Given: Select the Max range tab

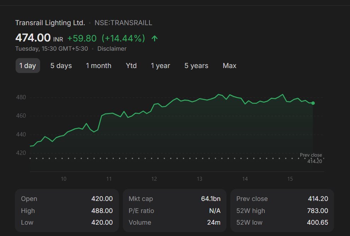Looking at the screenshot, I should coord(229,66).
